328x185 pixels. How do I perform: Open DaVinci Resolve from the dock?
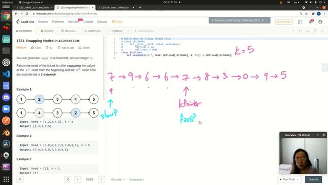pos(6,144)
